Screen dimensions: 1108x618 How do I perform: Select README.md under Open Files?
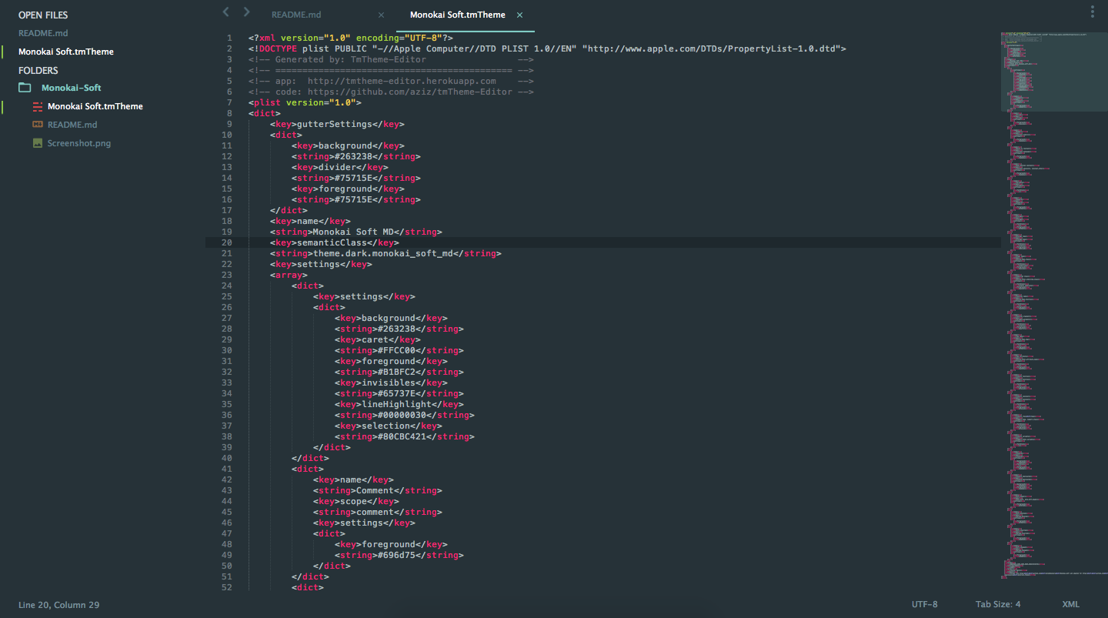tap(43, 33)
